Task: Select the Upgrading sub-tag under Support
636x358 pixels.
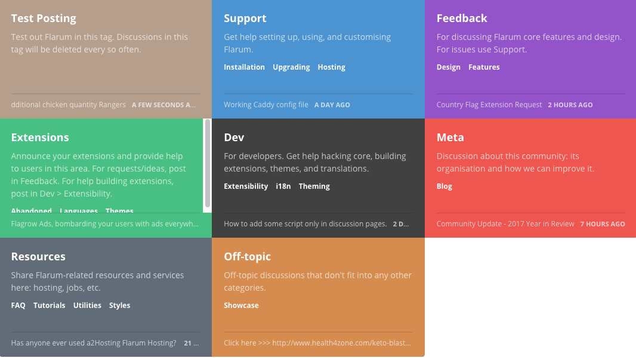Action: [291, 67]
